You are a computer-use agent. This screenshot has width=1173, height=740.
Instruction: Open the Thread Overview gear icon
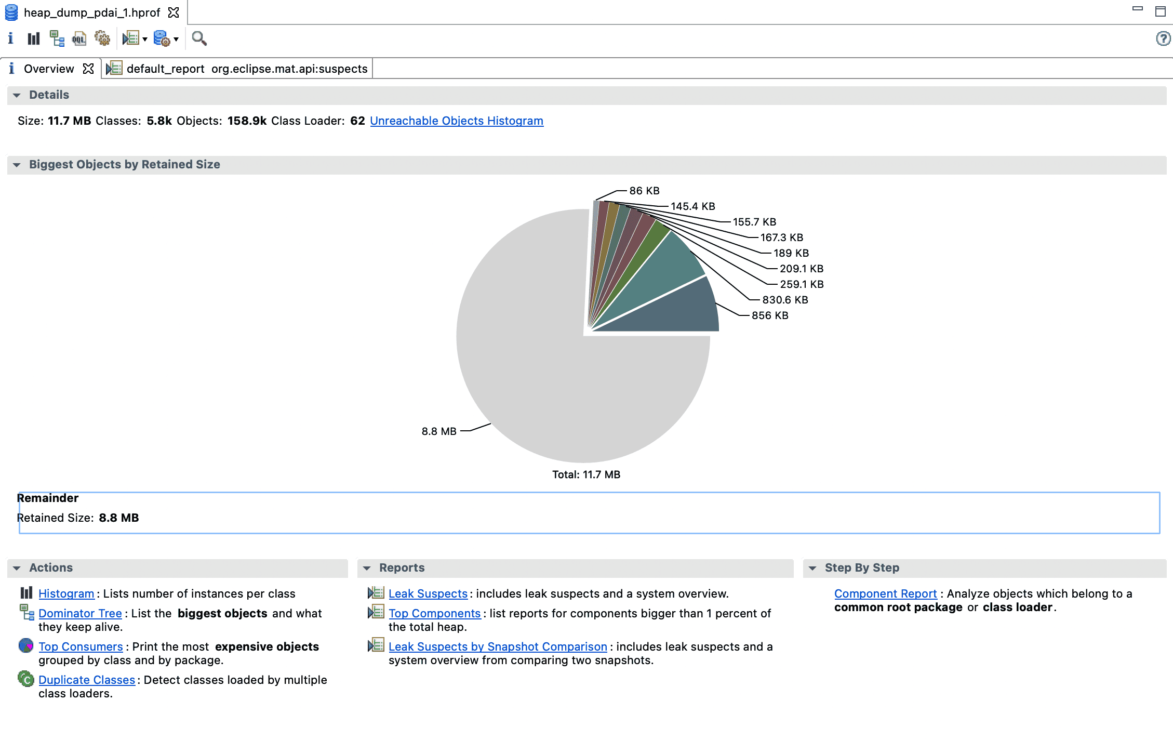(102, 39)
